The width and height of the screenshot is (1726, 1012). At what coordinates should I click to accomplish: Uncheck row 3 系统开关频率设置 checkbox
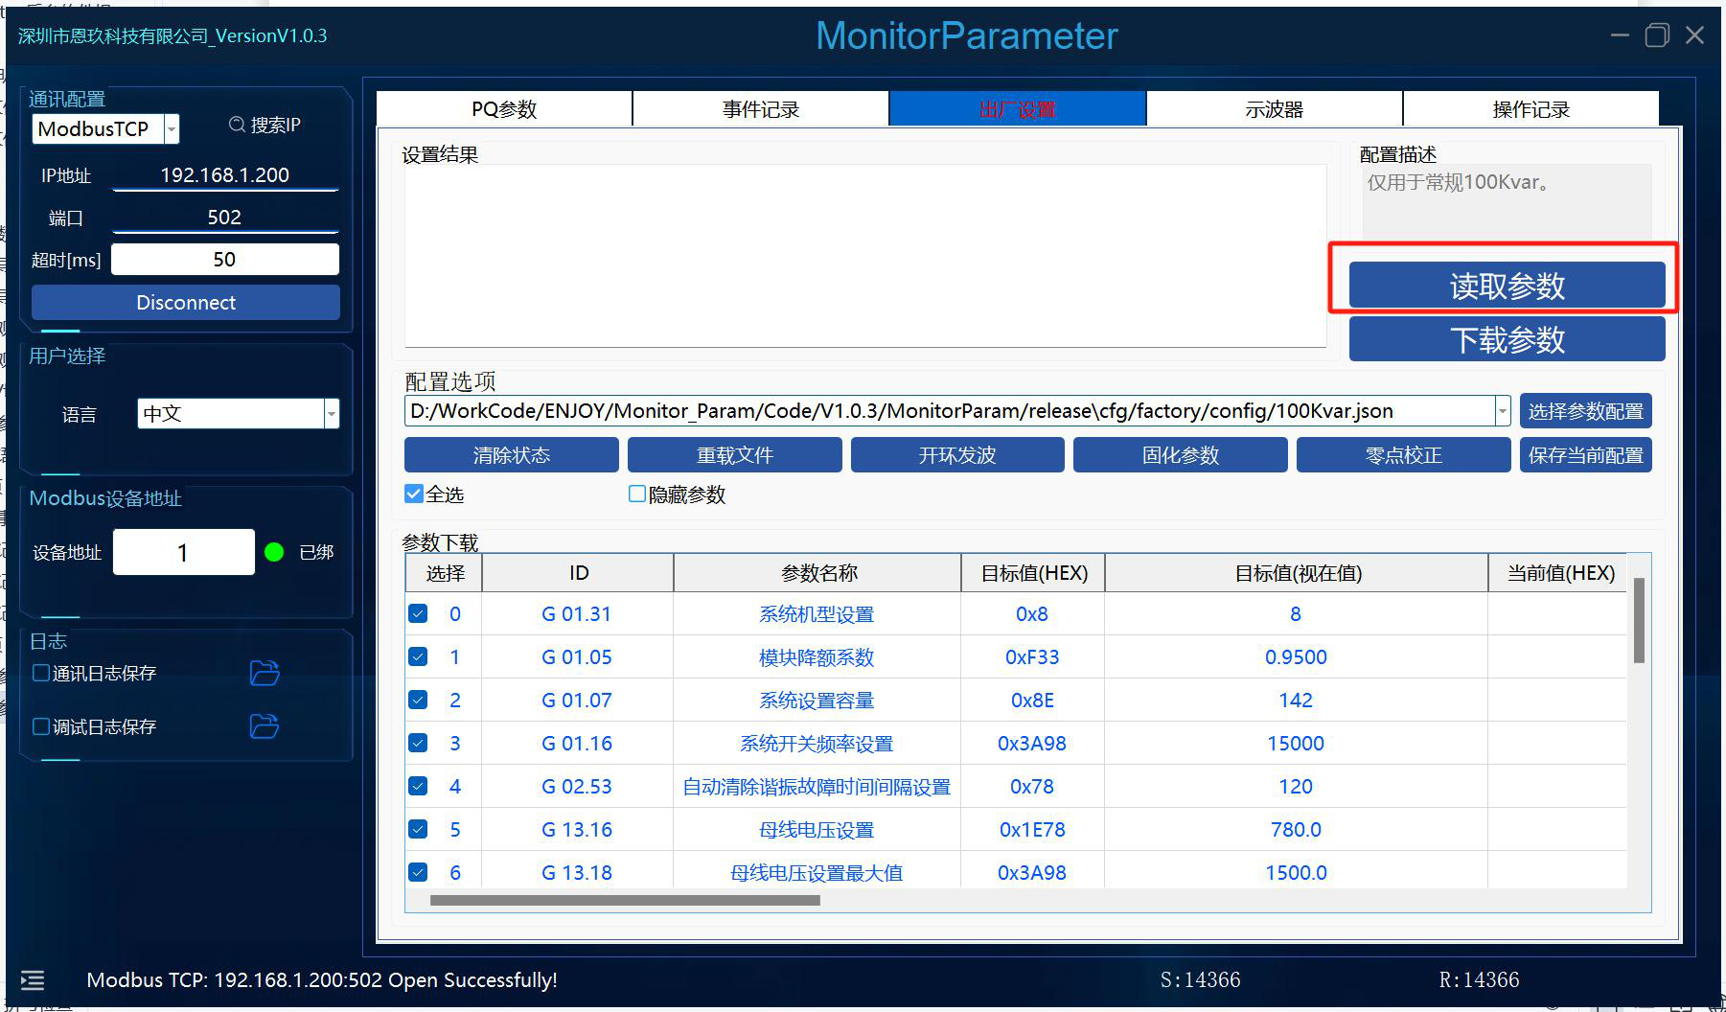coord(418,743)
